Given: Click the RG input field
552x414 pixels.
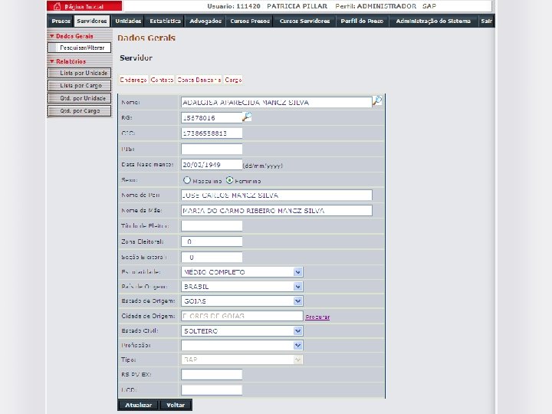Looking at the screenshot, I should point(212,117).
